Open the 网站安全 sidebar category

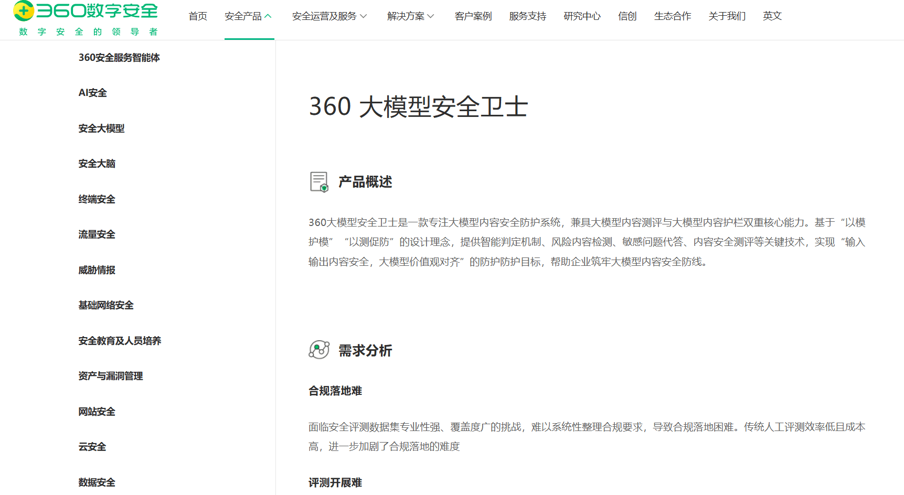97,412
